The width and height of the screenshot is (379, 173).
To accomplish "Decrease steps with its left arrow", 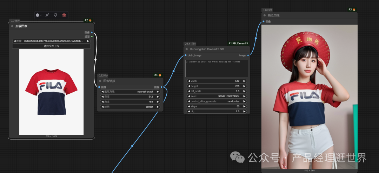I will point(189,106).
